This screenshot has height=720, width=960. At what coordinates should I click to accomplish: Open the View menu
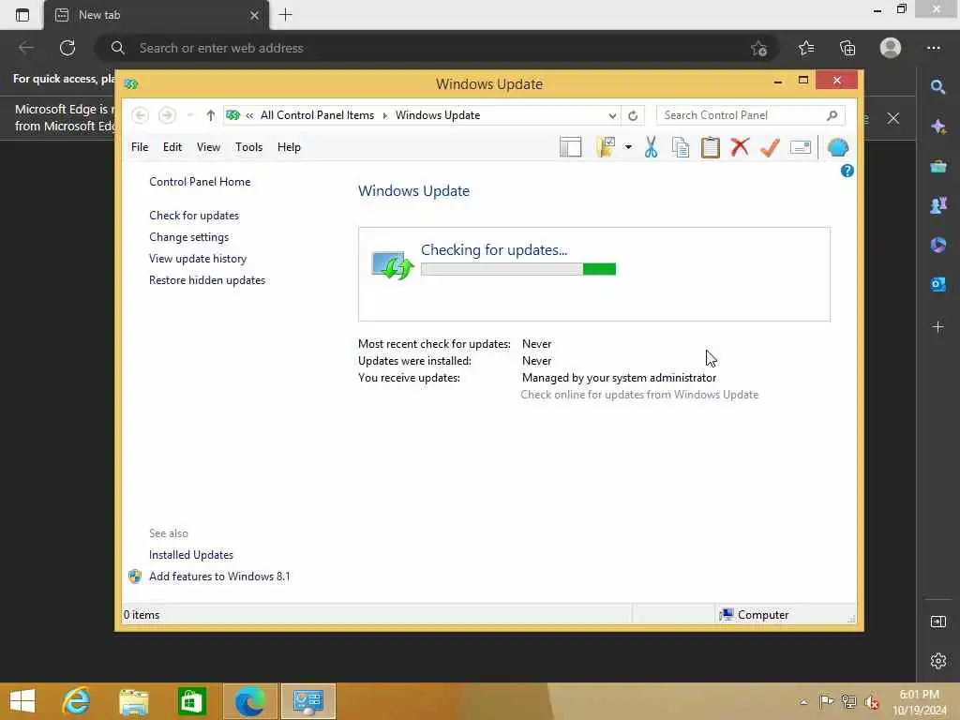[208, 147]
